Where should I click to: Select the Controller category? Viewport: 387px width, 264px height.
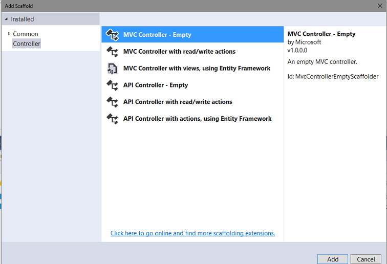coord(27,43)
